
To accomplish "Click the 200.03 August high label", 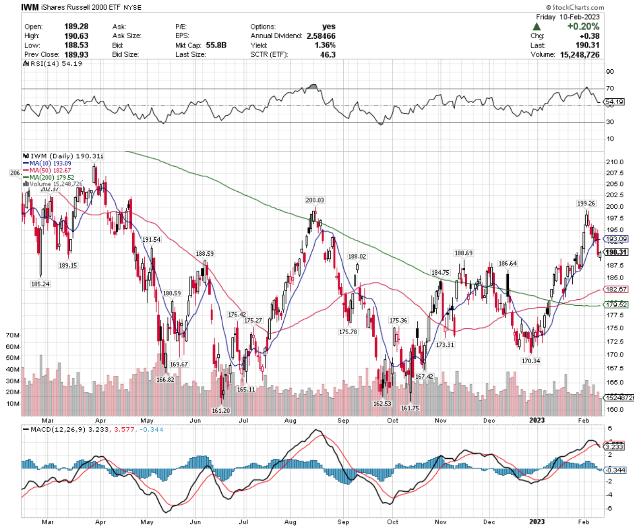I will (315, 200).
